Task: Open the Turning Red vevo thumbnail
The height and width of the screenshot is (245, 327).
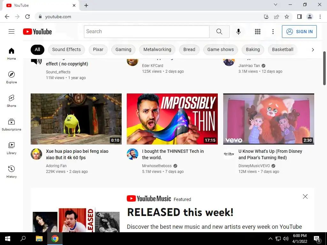Action: click(x=269, y=119)
